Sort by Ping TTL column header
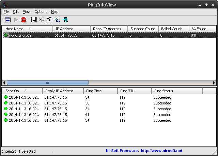The image size is (218, 156). (x=135, y=91)
